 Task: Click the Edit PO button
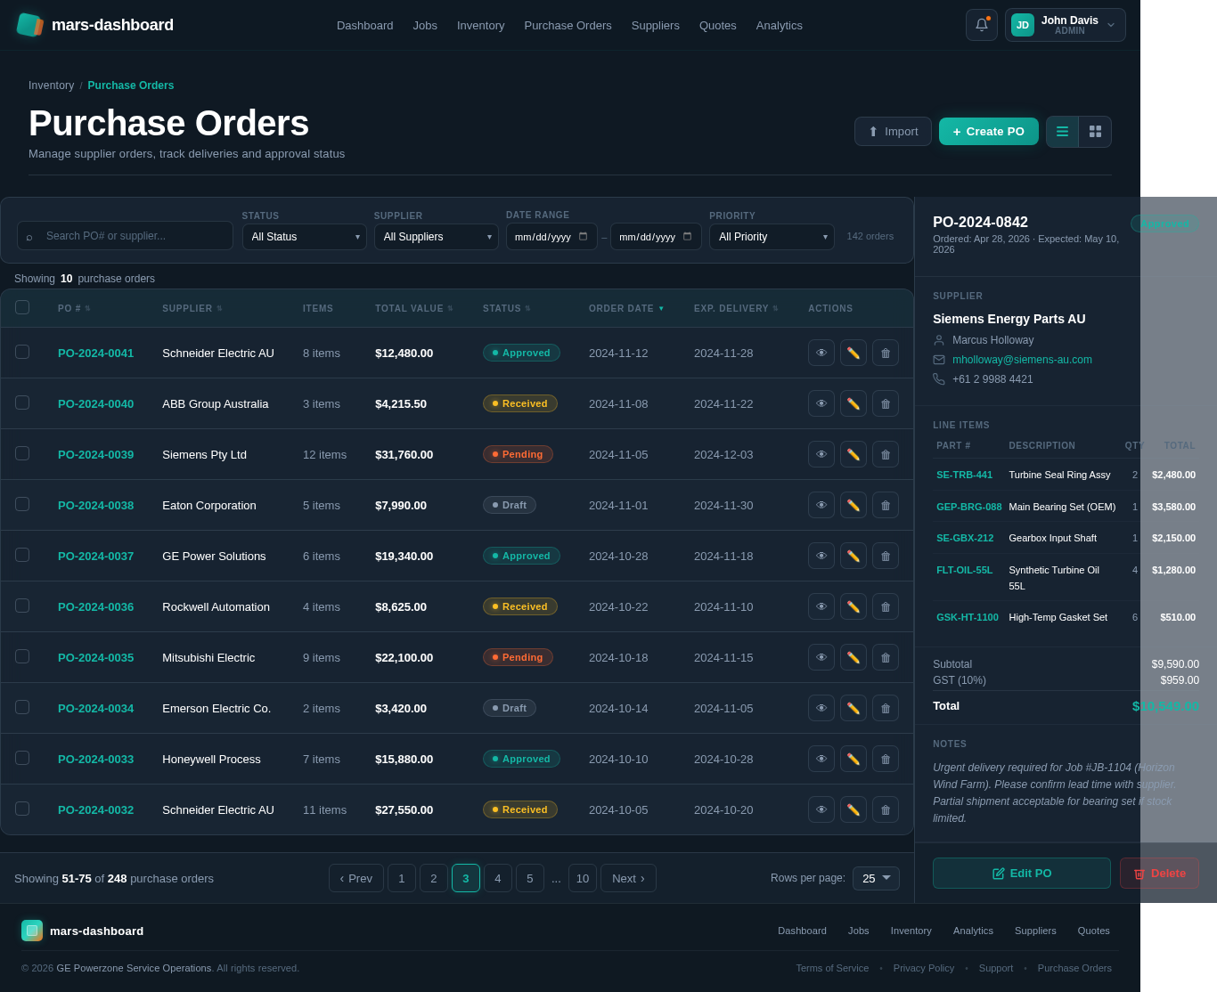(x=1021, y=874)
